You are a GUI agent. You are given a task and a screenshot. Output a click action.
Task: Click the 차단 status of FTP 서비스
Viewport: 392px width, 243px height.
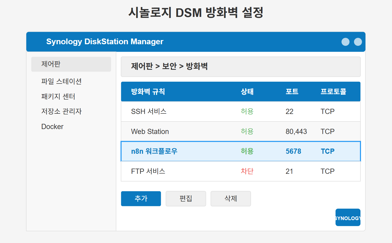click(x=247, y=171)
